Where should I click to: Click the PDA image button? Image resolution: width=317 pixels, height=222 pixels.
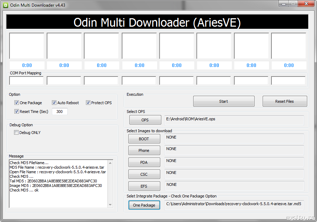pyautogui.click(x=144, y=162)
